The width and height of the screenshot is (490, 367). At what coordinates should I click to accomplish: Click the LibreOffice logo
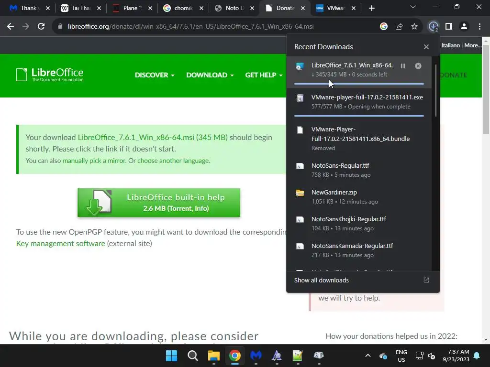click(50, 75)
